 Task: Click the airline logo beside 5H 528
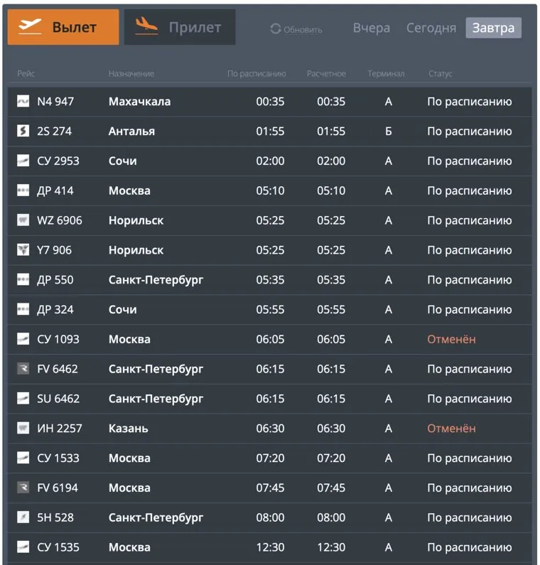[x=23, y=517]
